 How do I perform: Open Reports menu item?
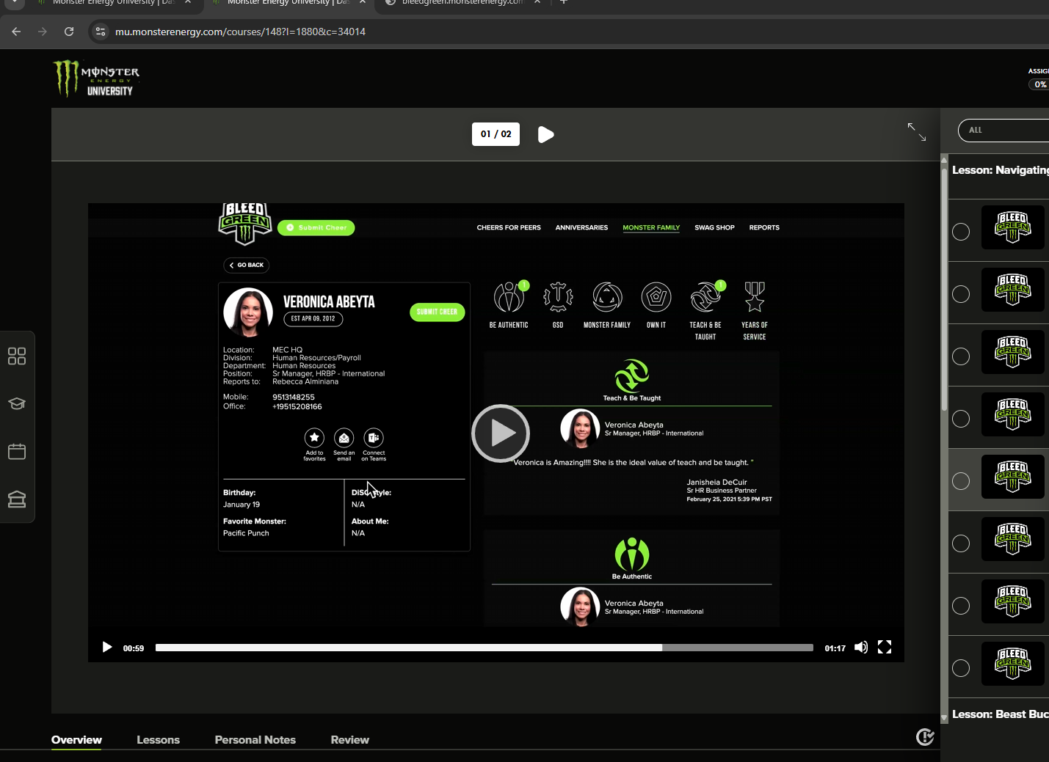[764, 228]
